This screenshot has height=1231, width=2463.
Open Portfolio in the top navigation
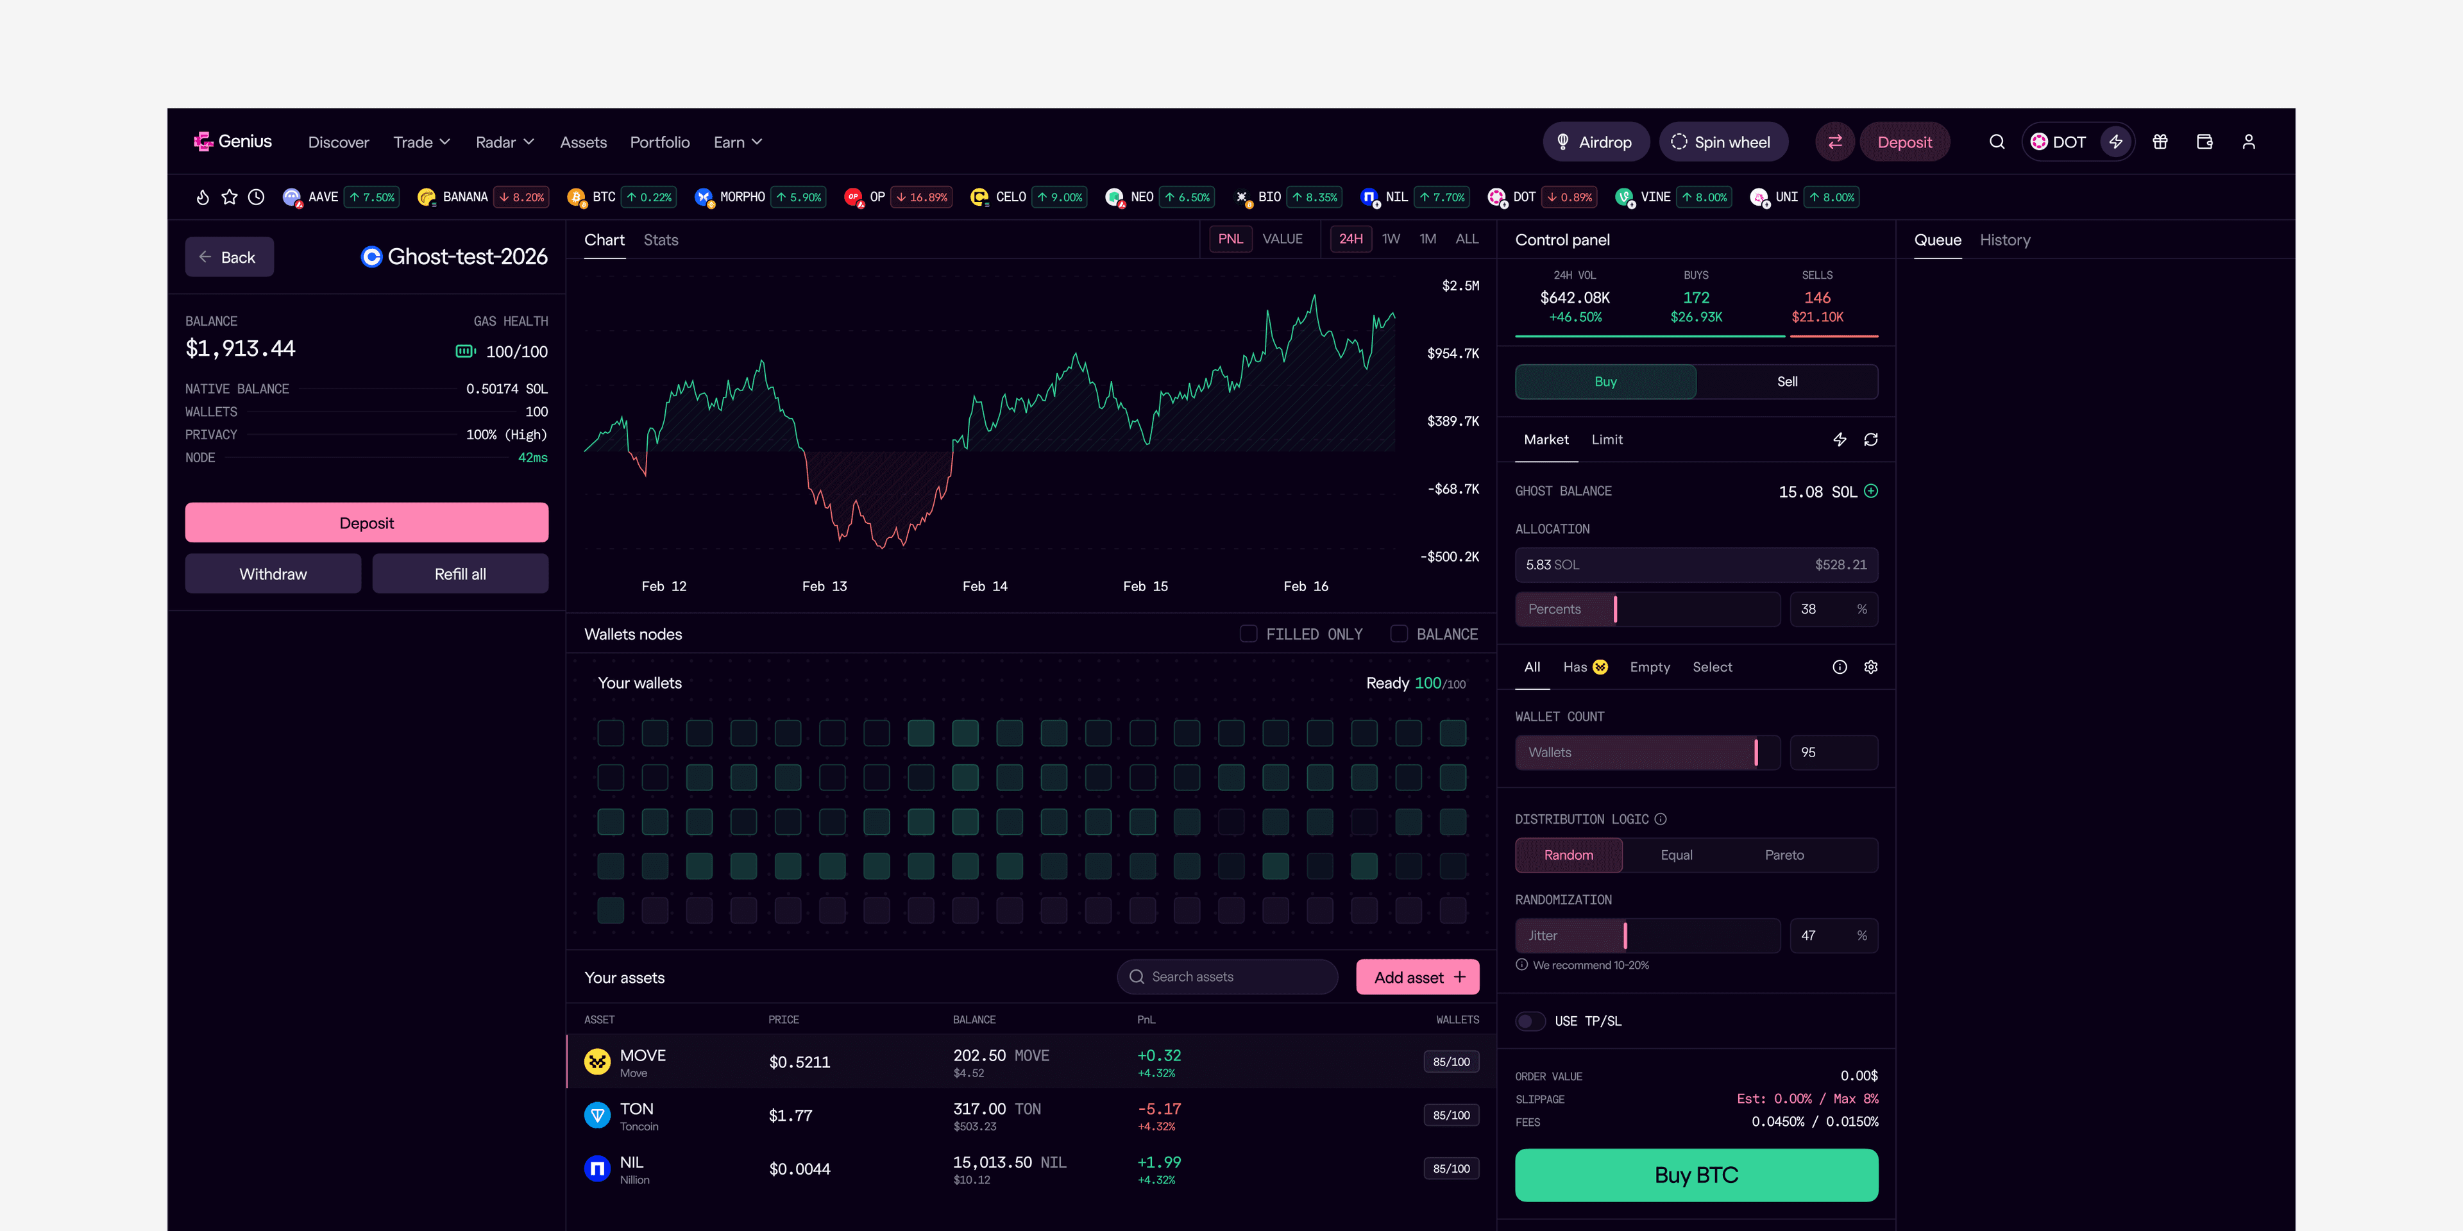(659, 142)
